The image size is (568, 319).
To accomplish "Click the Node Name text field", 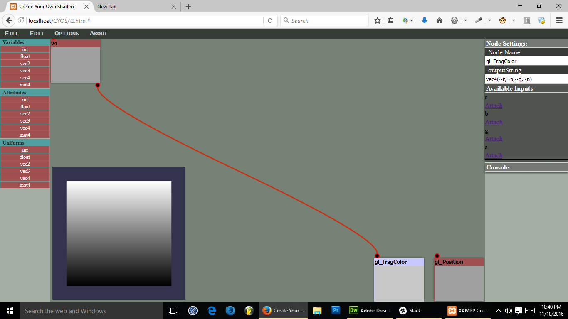I will click(x=526, y=61).
